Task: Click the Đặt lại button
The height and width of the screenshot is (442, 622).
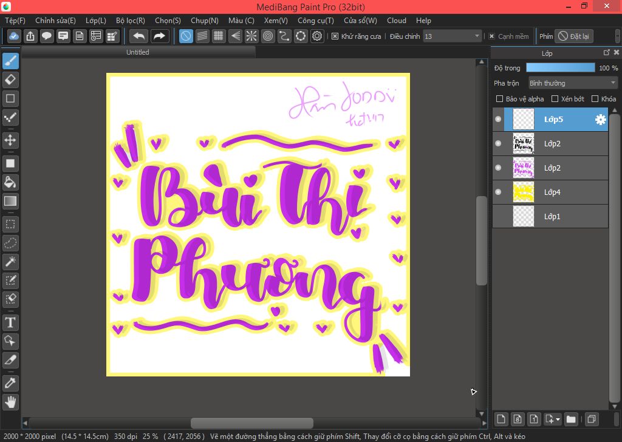Action: tap(573, 36)
